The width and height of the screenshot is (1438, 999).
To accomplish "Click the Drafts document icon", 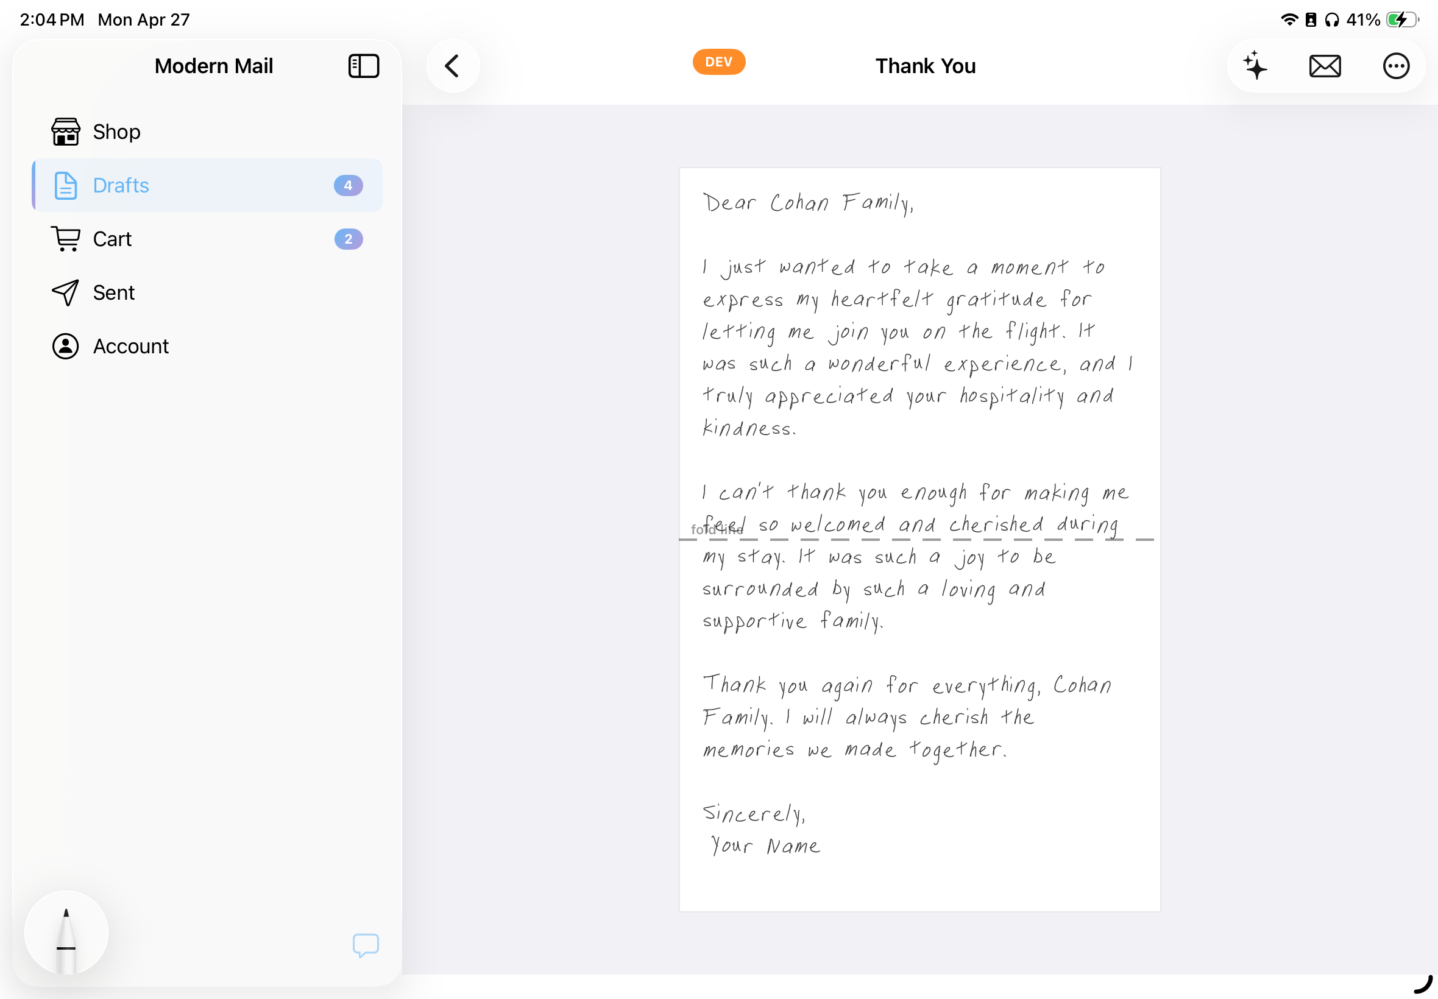I will coord(66,185).
